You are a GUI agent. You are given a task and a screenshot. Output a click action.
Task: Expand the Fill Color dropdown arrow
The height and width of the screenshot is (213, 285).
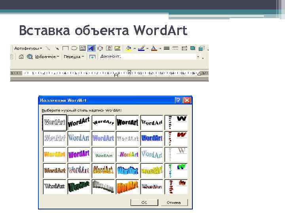(135, 49)
